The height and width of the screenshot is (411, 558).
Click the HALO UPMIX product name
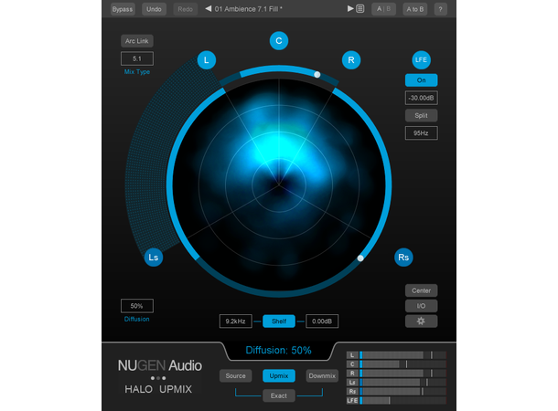click(158, 389)
